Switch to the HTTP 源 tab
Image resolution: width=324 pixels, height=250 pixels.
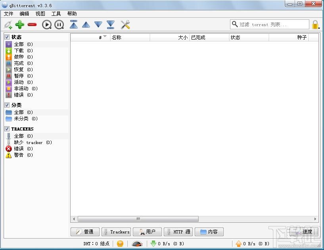pos(178,232)
